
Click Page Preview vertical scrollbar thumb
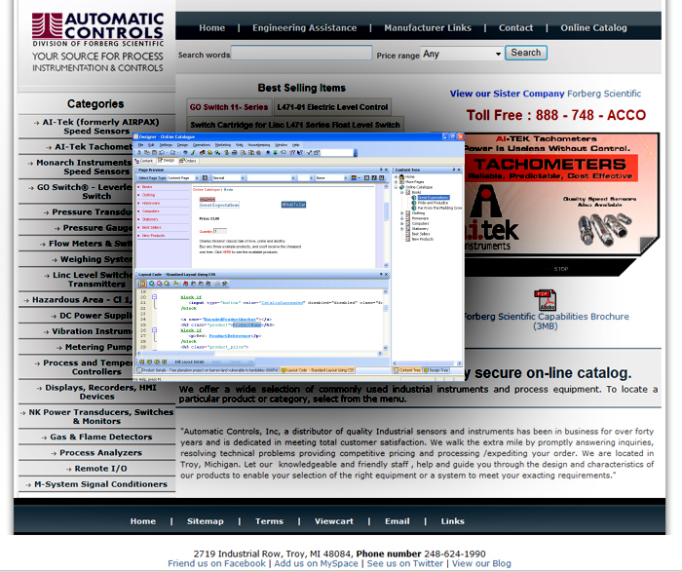(x=386, y=211)
